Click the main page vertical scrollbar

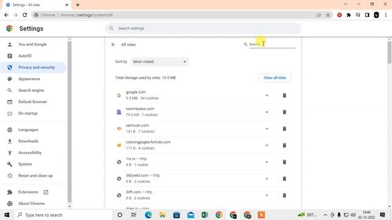coord(390,53)
